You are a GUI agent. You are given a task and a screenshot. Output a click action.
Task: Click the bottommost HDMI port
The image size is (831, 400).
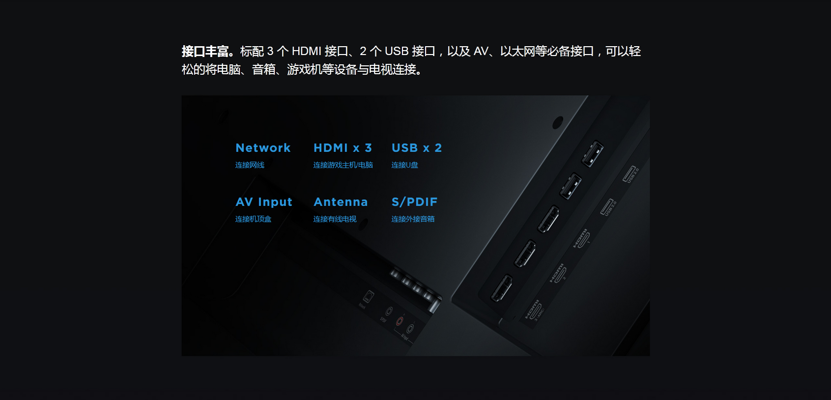pyautogui.click(x=502, y=288)
